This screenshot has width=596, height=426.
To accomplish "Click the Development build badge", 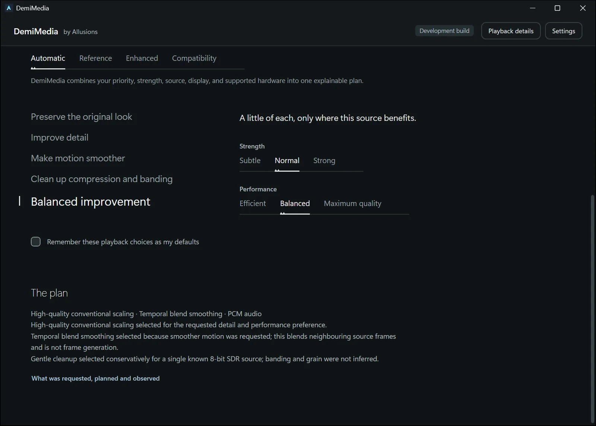I will pyautogui.click(x=444, y=31).
